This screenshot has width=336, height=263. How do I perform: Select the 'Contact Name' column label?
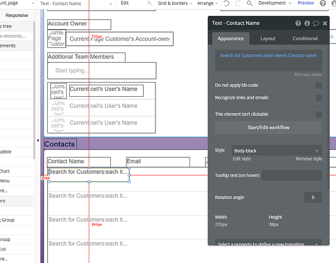click(x=79, y=162)
